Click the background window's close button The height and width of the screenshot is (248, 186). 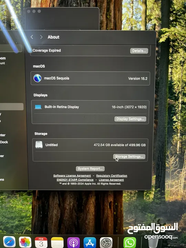29,11
